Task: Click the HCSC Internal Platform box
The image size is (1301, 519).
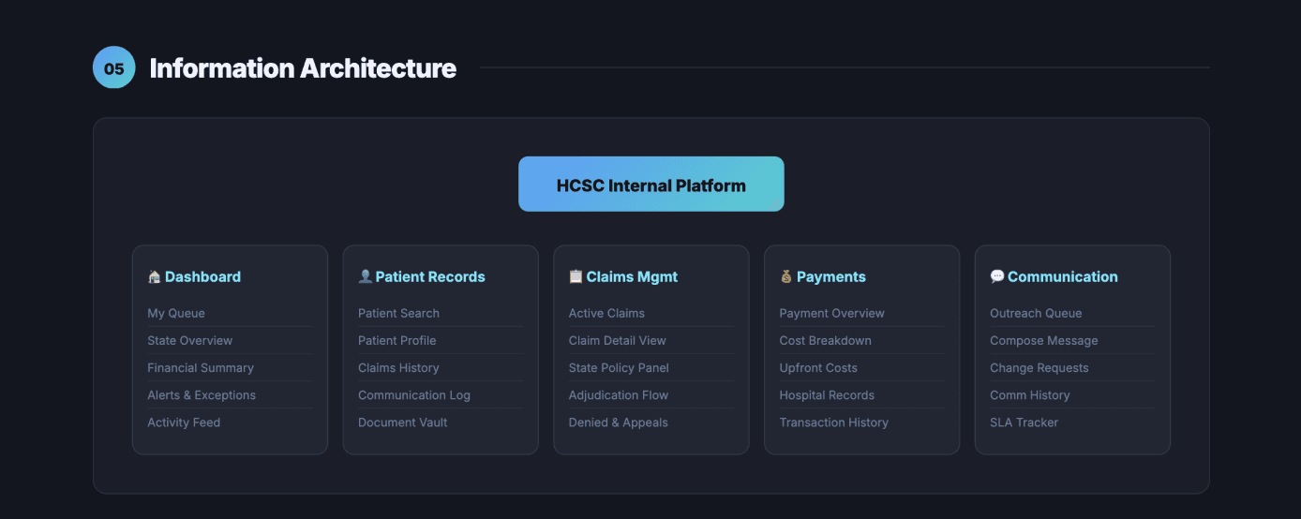Action: [651, 185]
